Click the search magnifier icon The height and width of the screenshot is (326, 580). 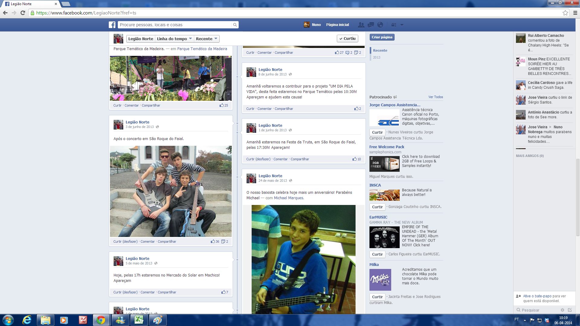coord(235,25)
